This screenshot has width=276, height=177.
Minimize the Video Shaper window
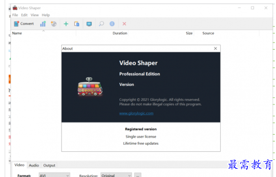[x=239, y=8]
